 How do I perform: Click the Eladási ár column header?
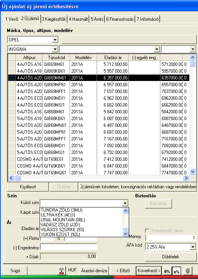coord(113,58)
